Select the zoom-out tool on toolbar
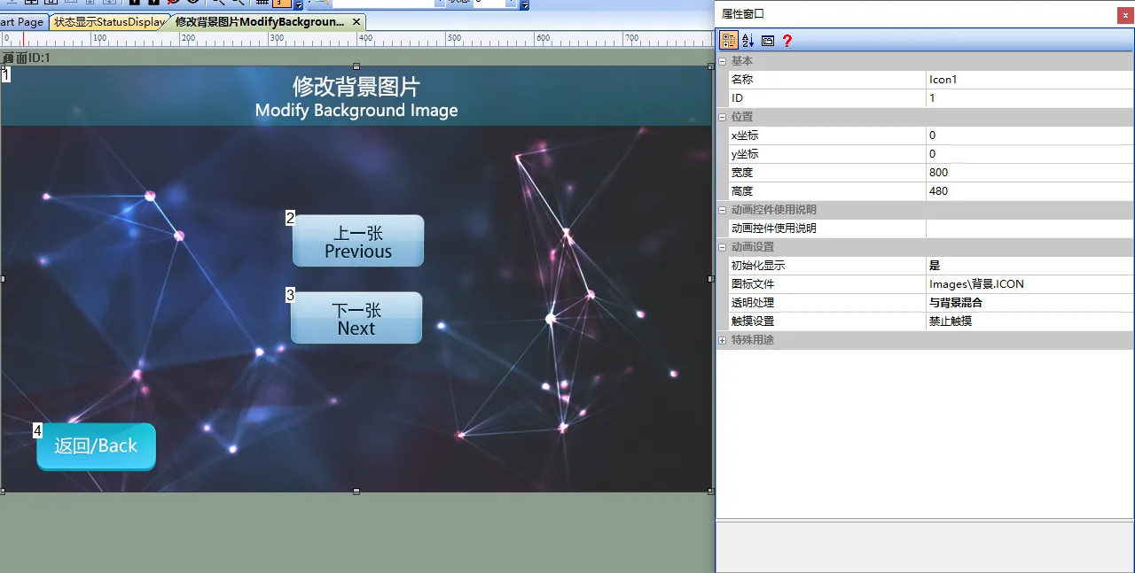 [x=240, y=4]
